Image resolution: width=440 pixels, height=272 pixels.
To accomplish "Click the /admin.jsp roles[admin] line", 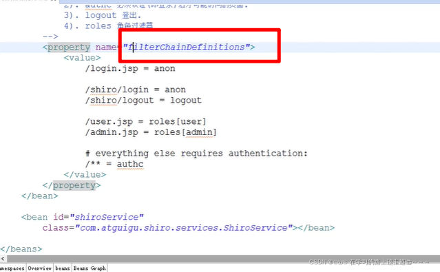I will [151, 132].
